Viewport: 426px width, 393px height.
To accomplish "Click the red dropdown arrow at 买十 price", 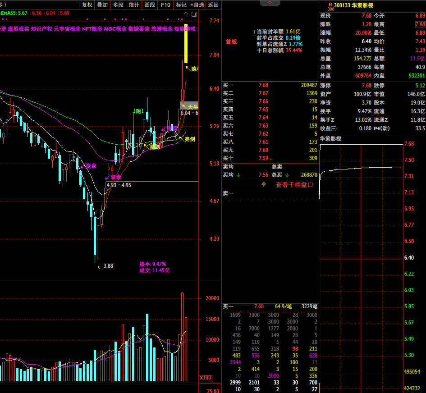I will pyautogui.click(x=270, y=159).
